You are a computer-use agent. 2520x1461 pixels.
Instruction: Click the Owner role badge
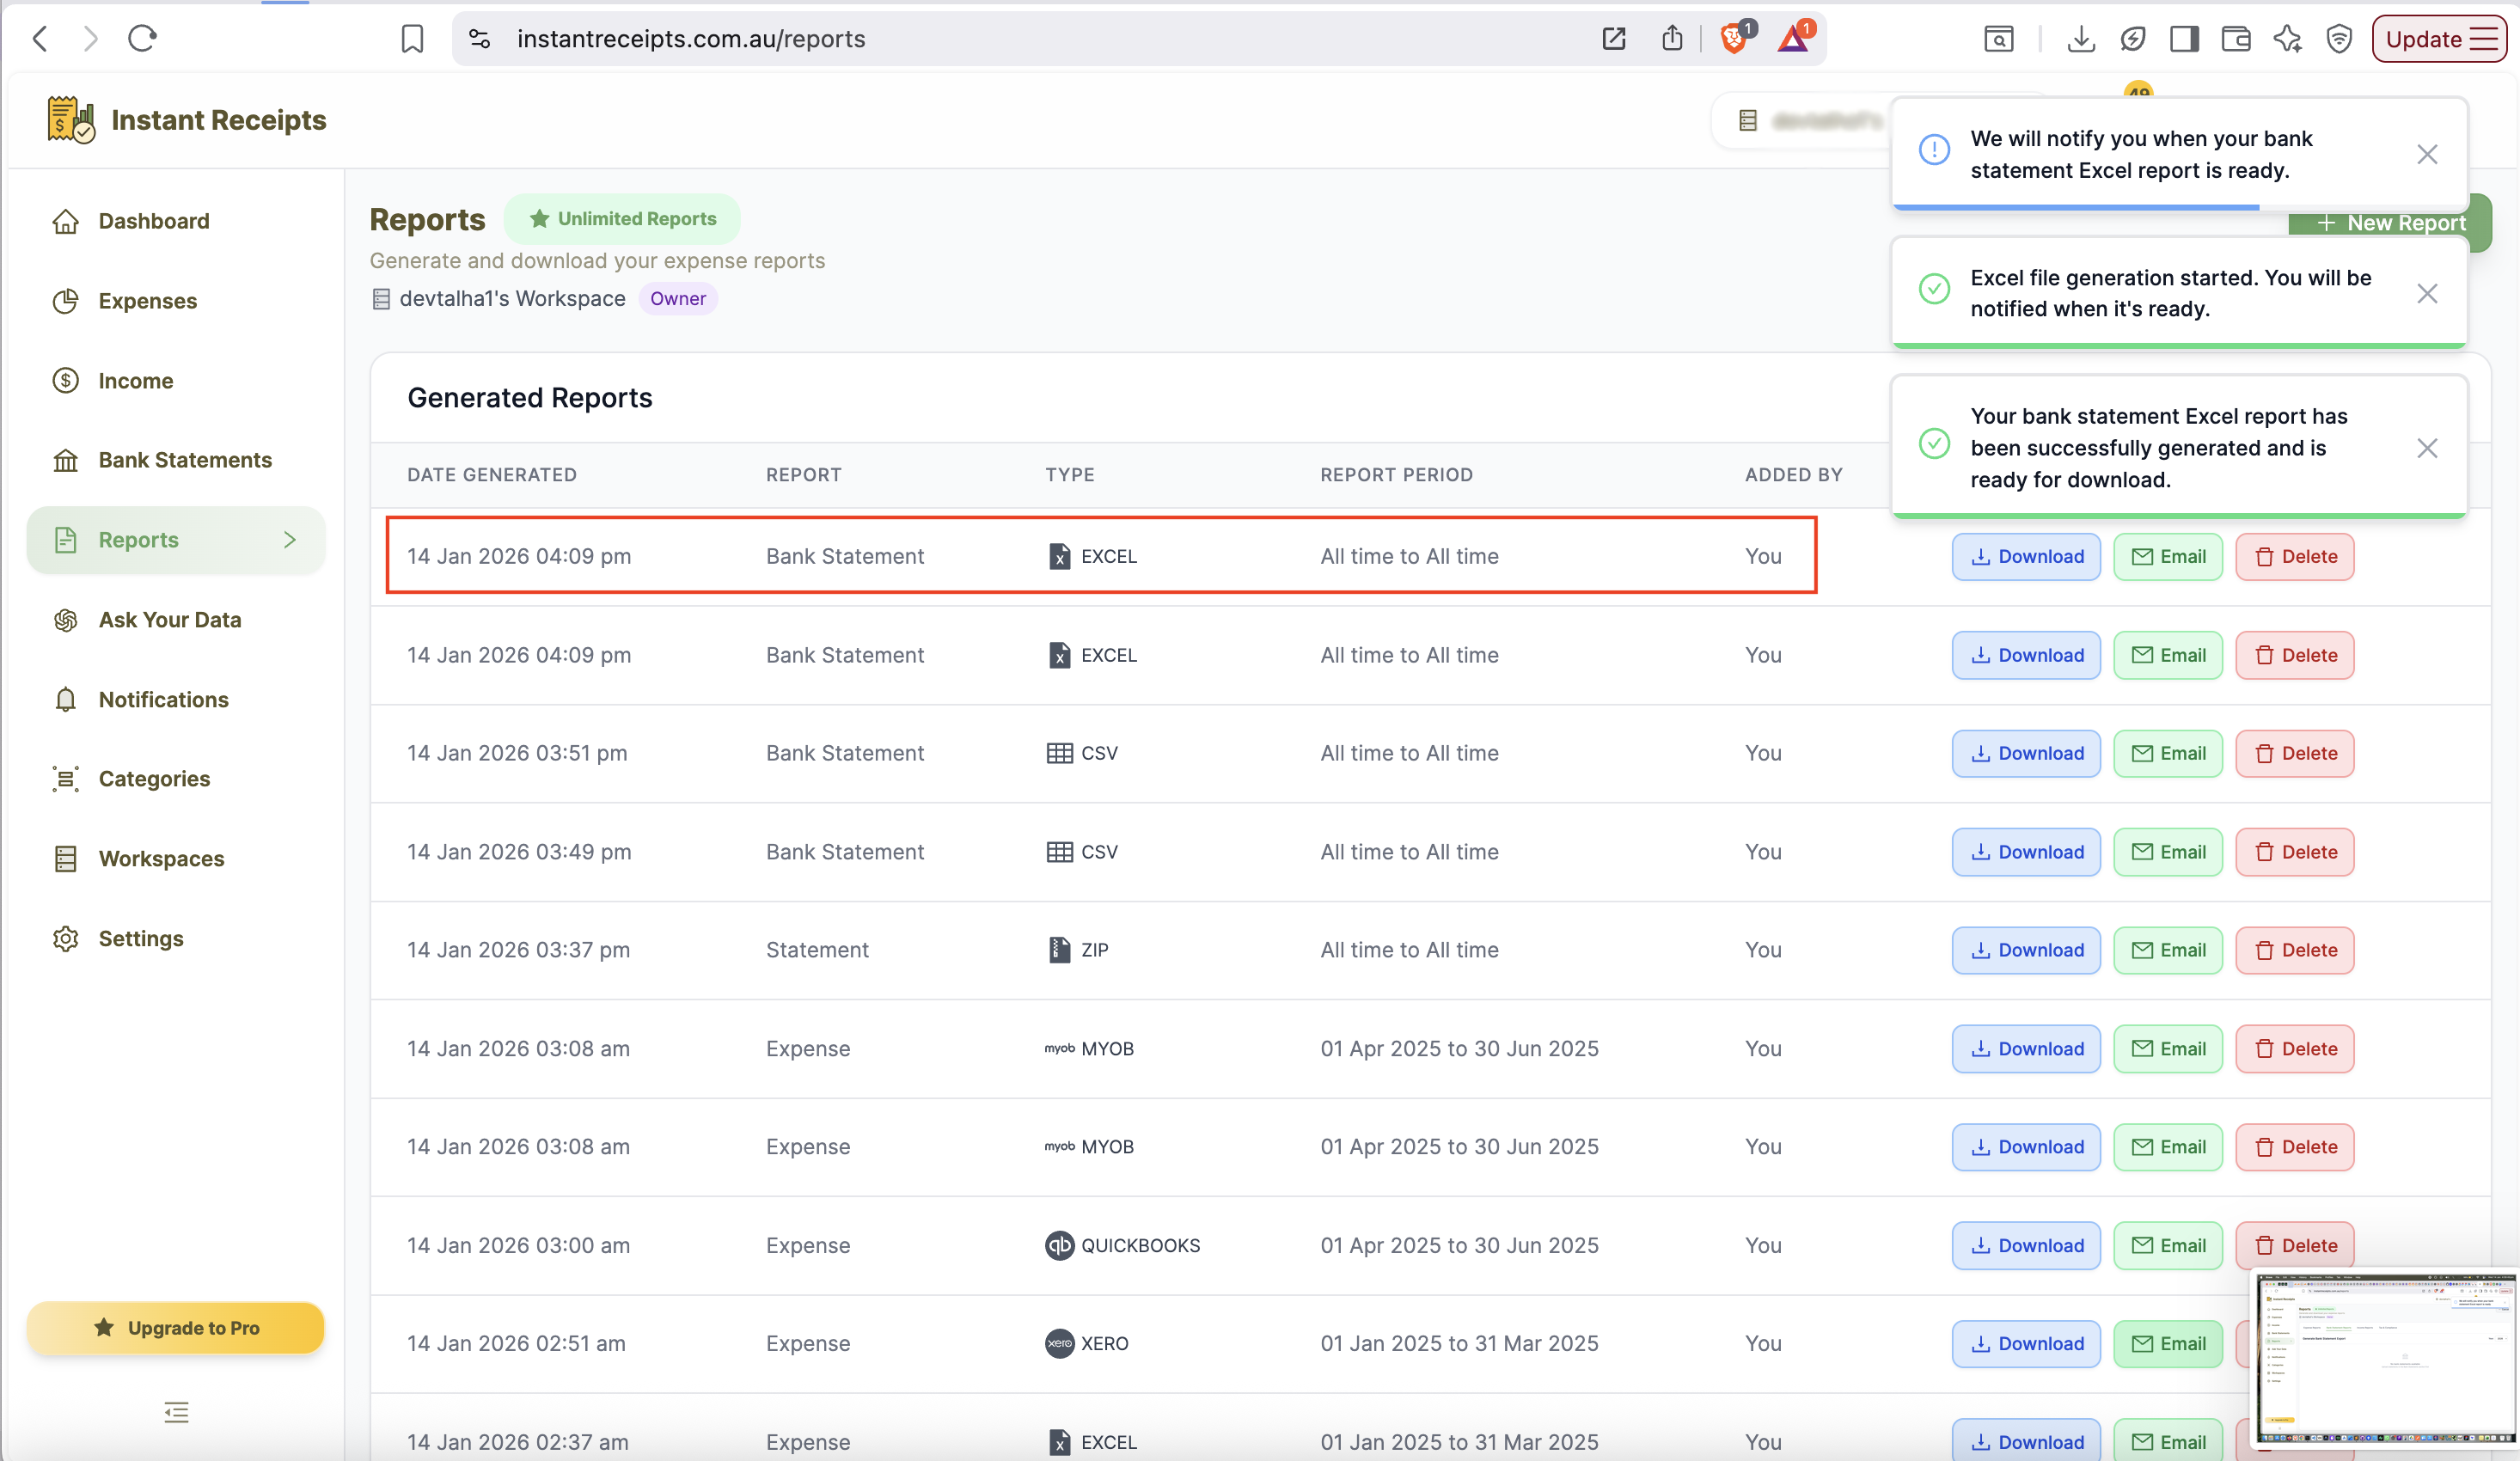678,299
